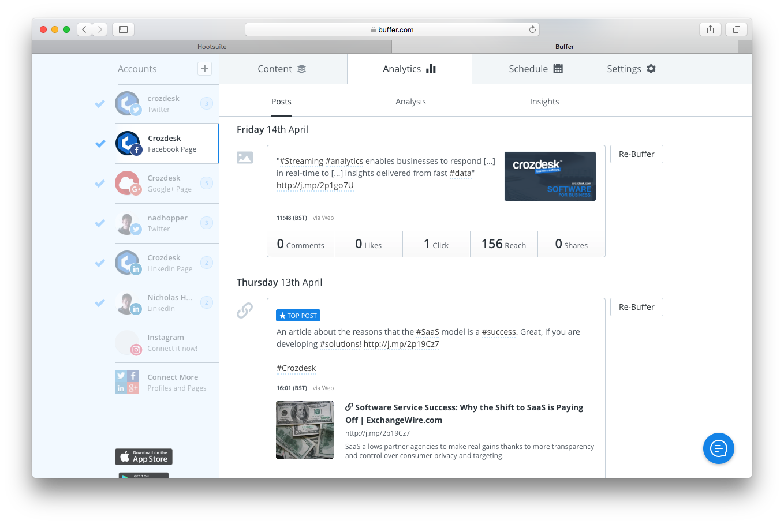
Task: Click Crozdesk Facebook Page avatar
Action: (128, 144)
